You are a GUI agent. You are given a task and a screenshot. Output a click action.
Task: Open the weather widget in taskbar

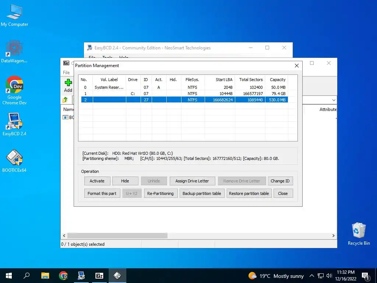276,276
